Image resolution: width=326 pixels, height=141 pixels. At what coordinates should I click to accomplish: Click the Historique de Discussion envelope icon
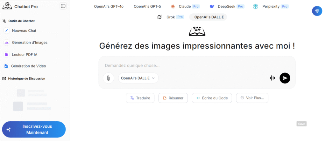4,78
